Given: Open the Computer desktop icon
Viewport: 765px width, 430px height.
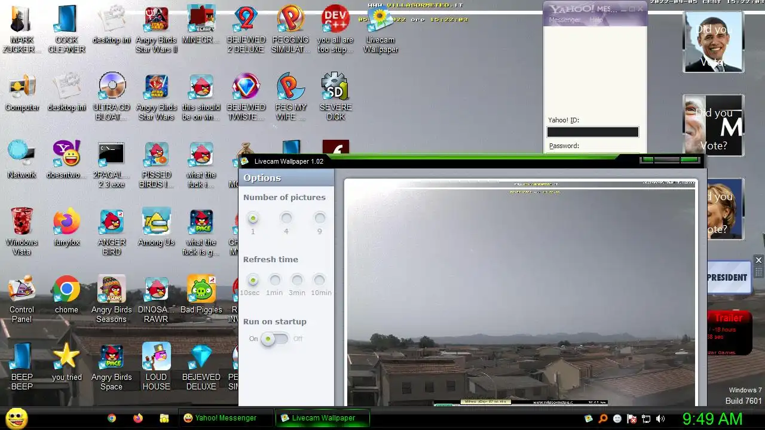Looking at the screenshot, I should 22,91.
